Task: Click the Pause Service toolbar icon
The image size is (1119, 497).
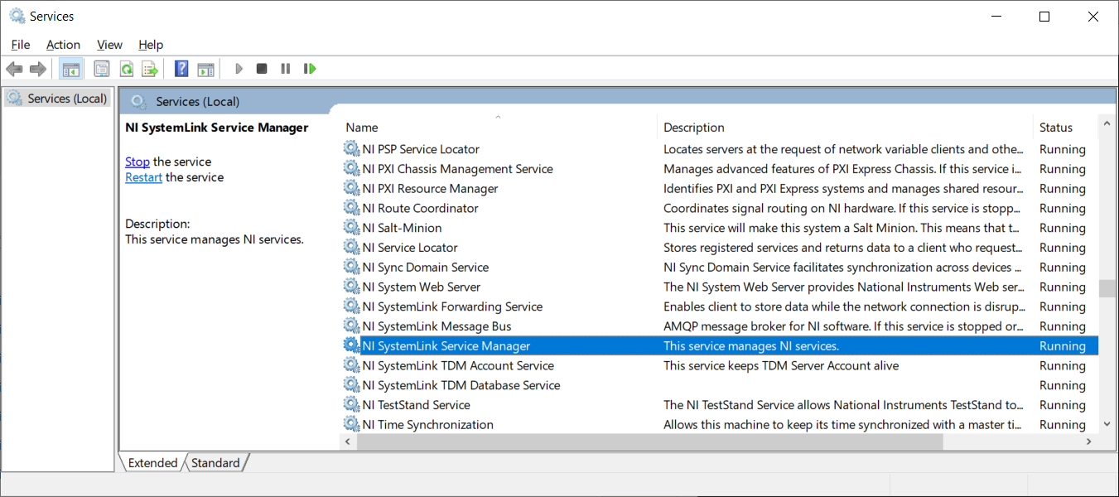Action: 286,69
